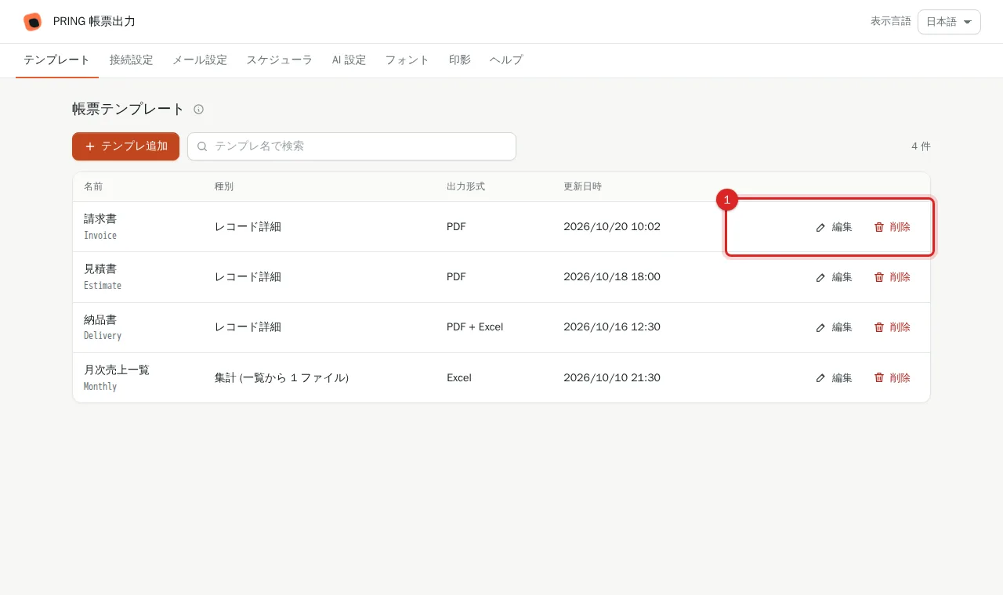1003x595 pixels.
Task: Open the 印影 tab
Action: click(x=460, y=60)
